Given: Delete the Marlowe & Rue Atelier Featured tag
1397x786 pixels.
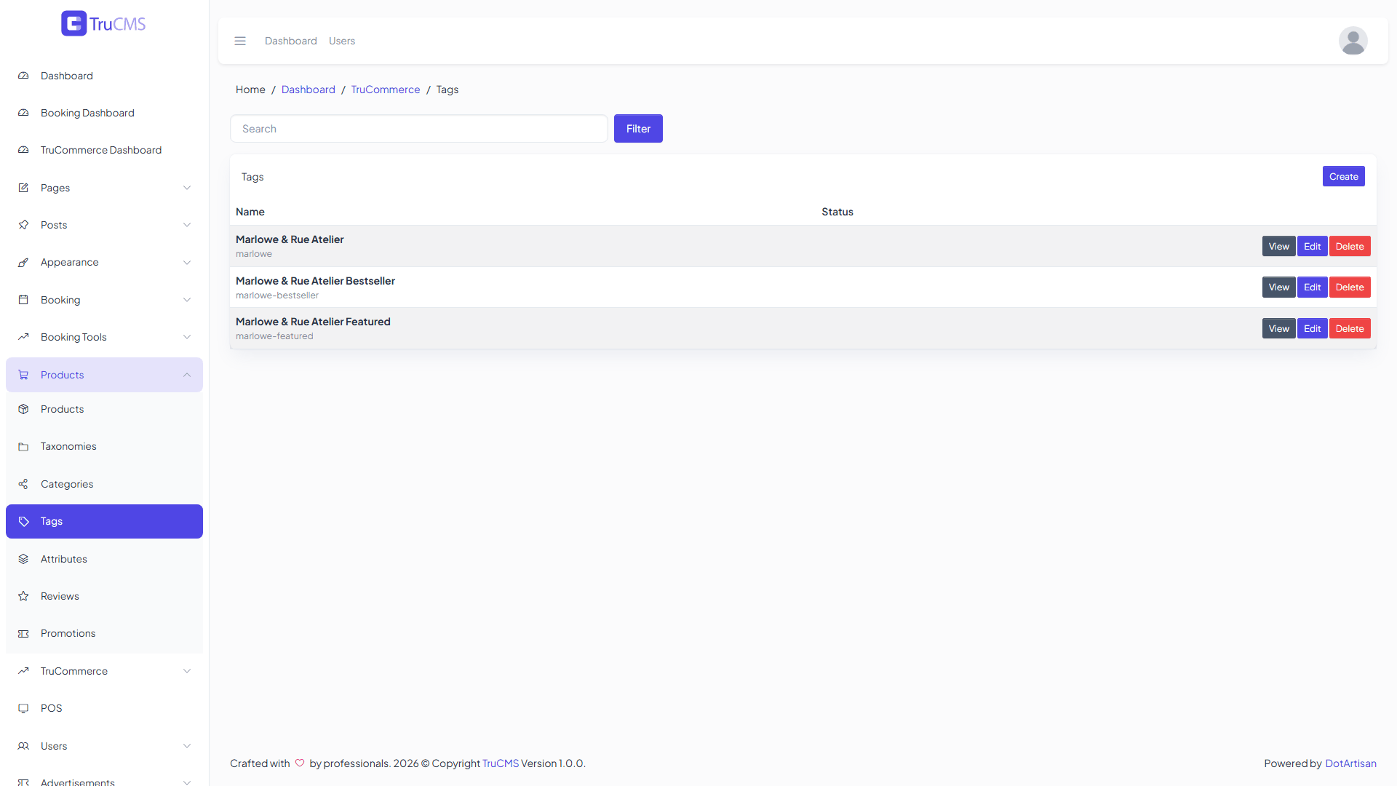Looking at the screenshot, I should click(x=1350, y=328).
